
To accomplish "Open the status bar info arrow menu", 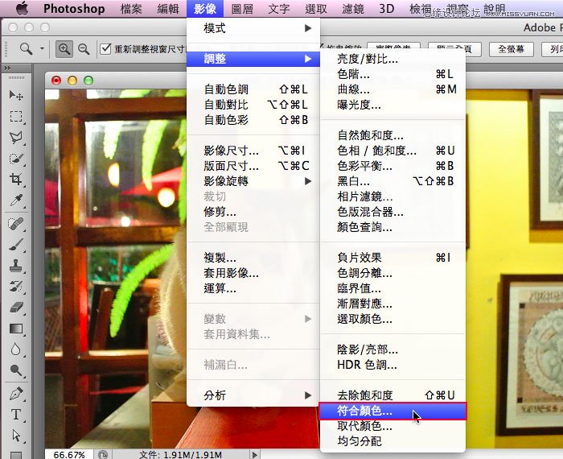I will tap(255, 455).
